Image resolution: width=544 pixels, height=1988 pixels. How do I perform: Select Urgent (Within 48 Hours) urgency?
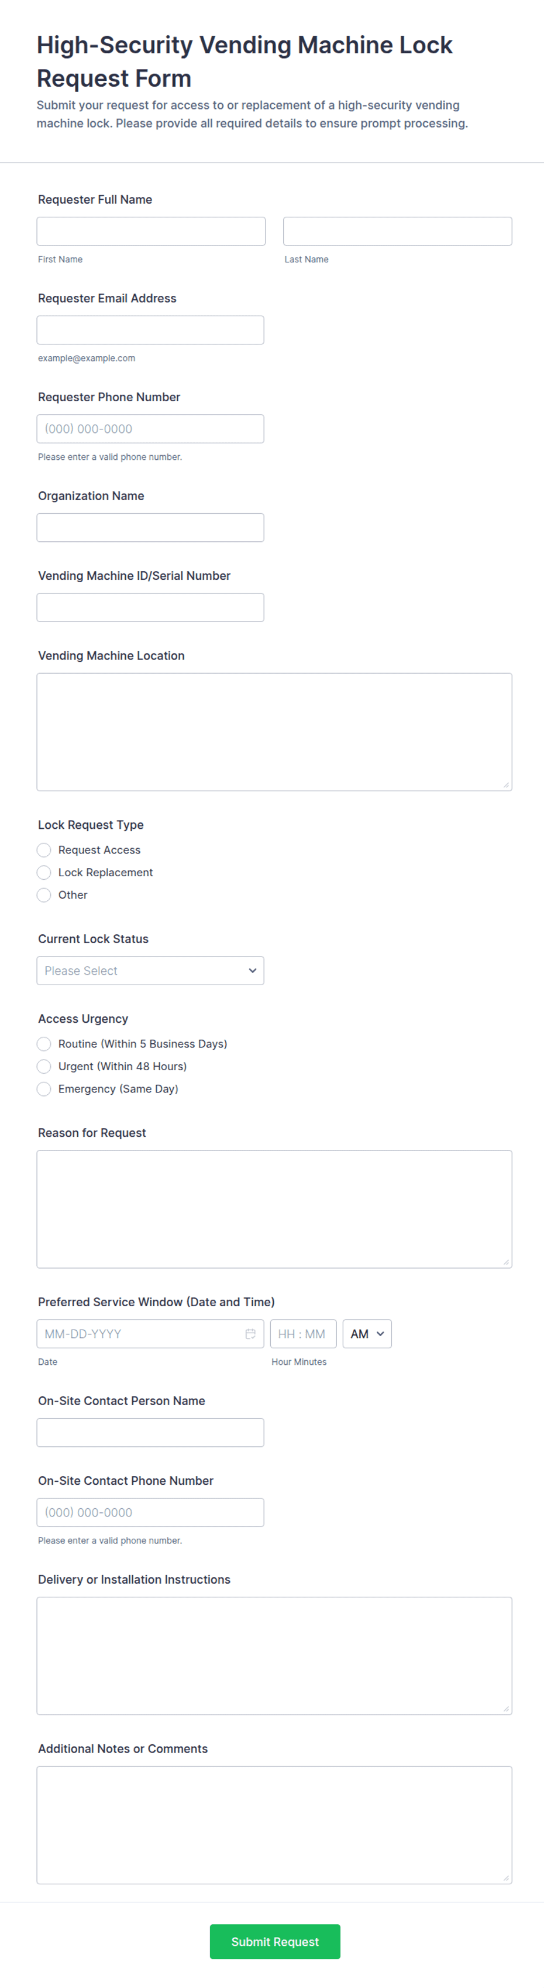(44, 1066)
